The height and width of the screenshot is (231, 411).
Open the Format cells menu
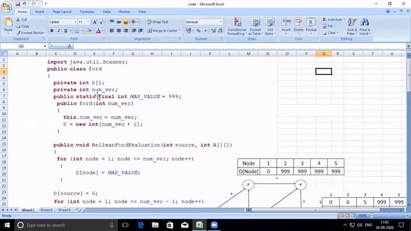coord(311,26)
